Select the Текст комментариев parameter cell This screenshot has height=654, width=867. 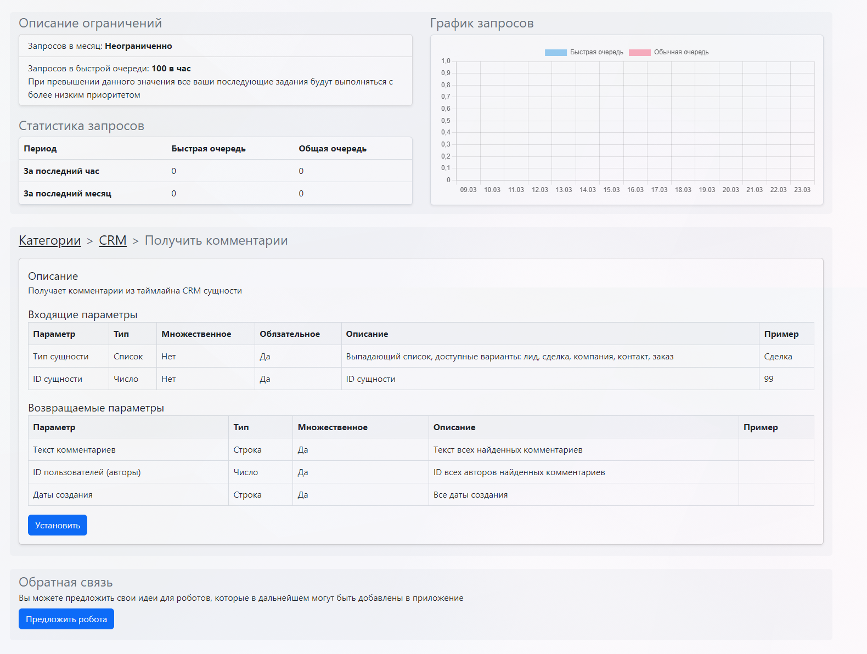coord(74,450)
